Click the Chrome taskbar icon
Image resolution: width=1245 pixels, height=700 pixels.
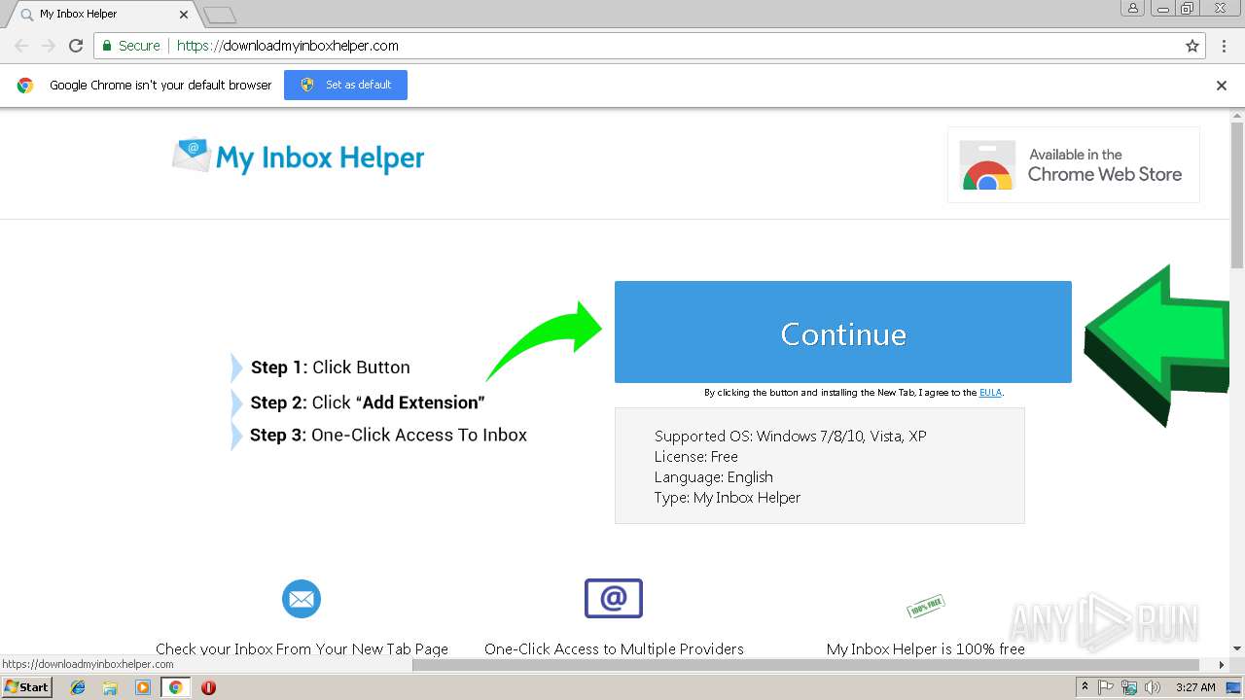click(x=175, y=687)
